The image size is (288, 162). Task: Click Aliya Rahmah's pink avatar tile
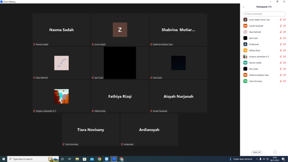pyautogui.click(x=61, y=63)
